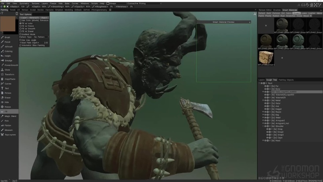Image resolution: width=323 pixels, height=182 pixels.
Task: Enable Use Color (albedo) Tolerance checkbox
Action: click(20, 20)
